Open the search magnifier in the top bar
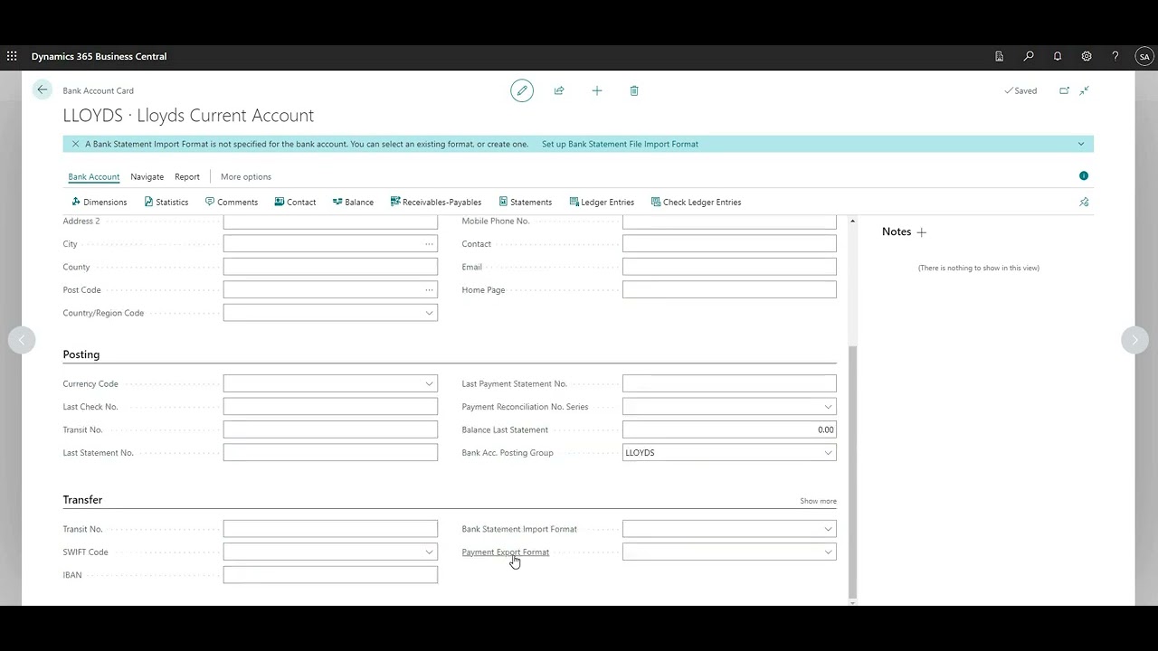This screenshot has width=1158, height=651. tap(1029, 56)
